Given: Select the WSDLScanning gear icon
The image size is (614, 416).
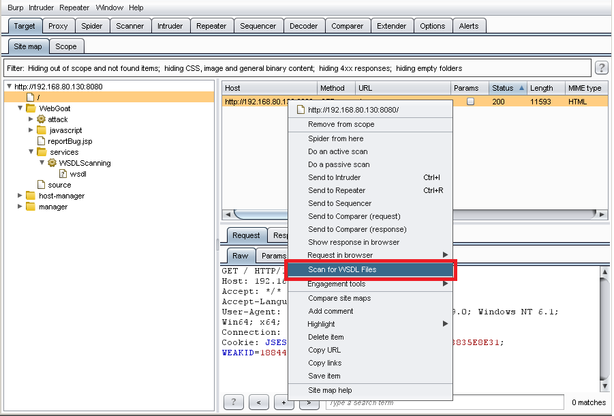Looking at the screenshot, I should (52, 162).
